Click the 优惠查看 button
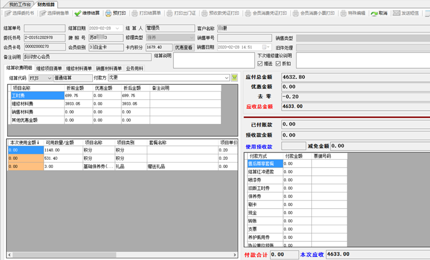Viewport: 430px width, 260px height. click(184, 47)
